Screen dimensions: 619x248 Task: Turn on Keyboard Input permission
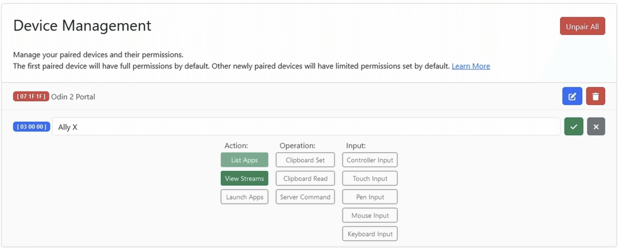coord(370,234)
